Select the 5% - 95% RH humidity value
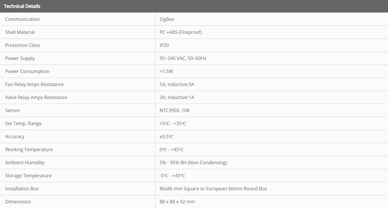 [193, 163]
